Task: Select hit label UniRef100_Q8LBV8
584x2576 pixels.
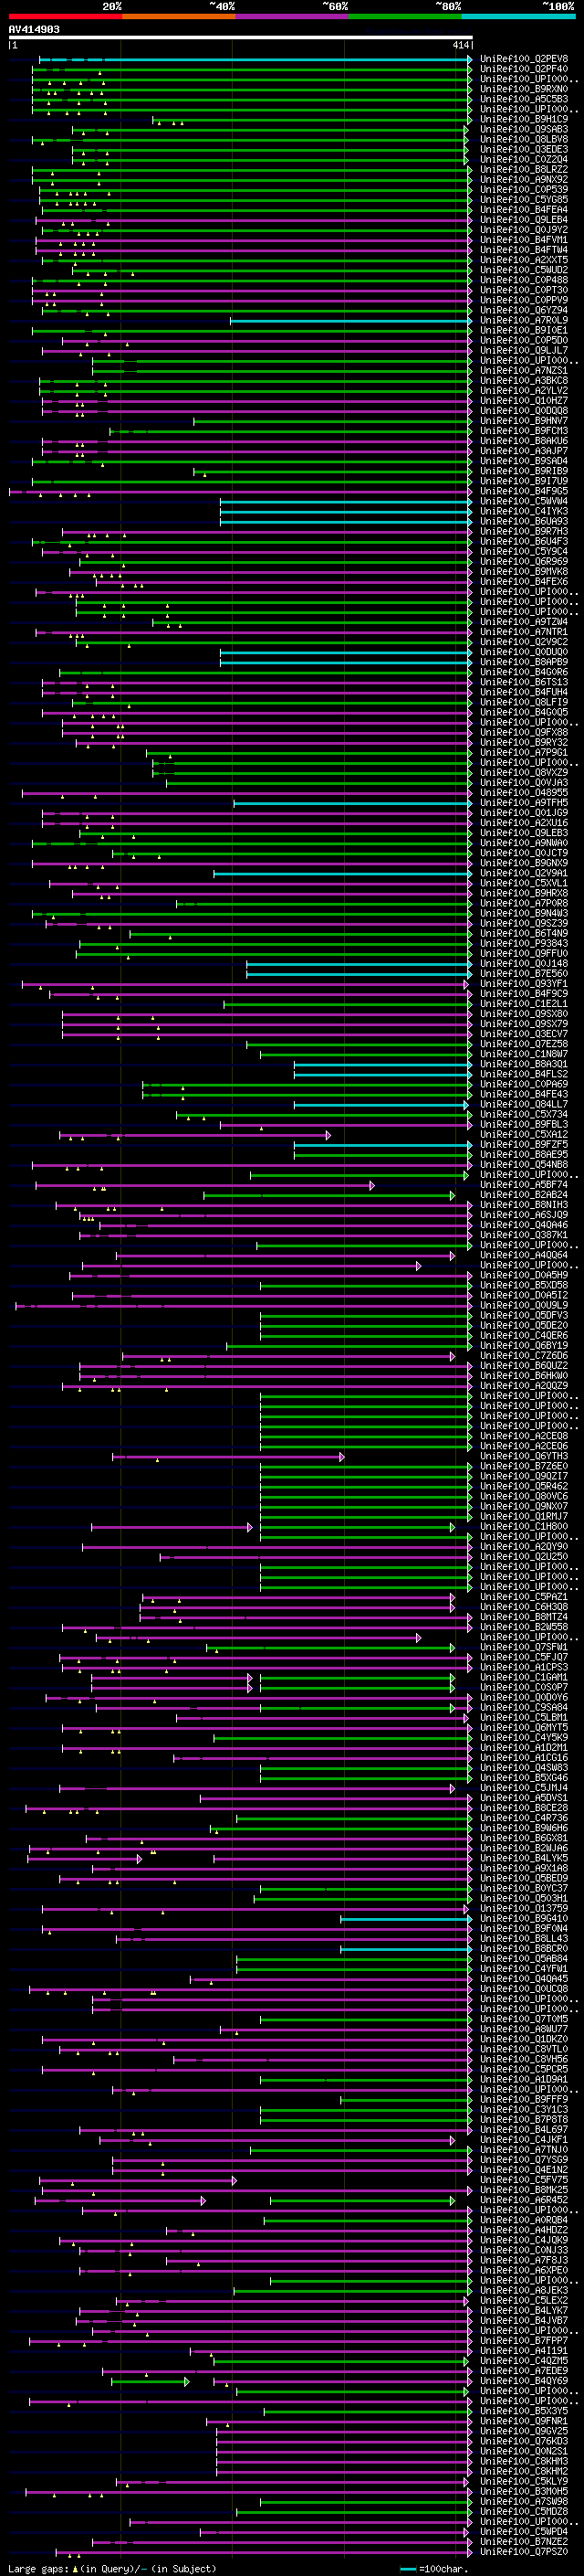Action: 523,139
